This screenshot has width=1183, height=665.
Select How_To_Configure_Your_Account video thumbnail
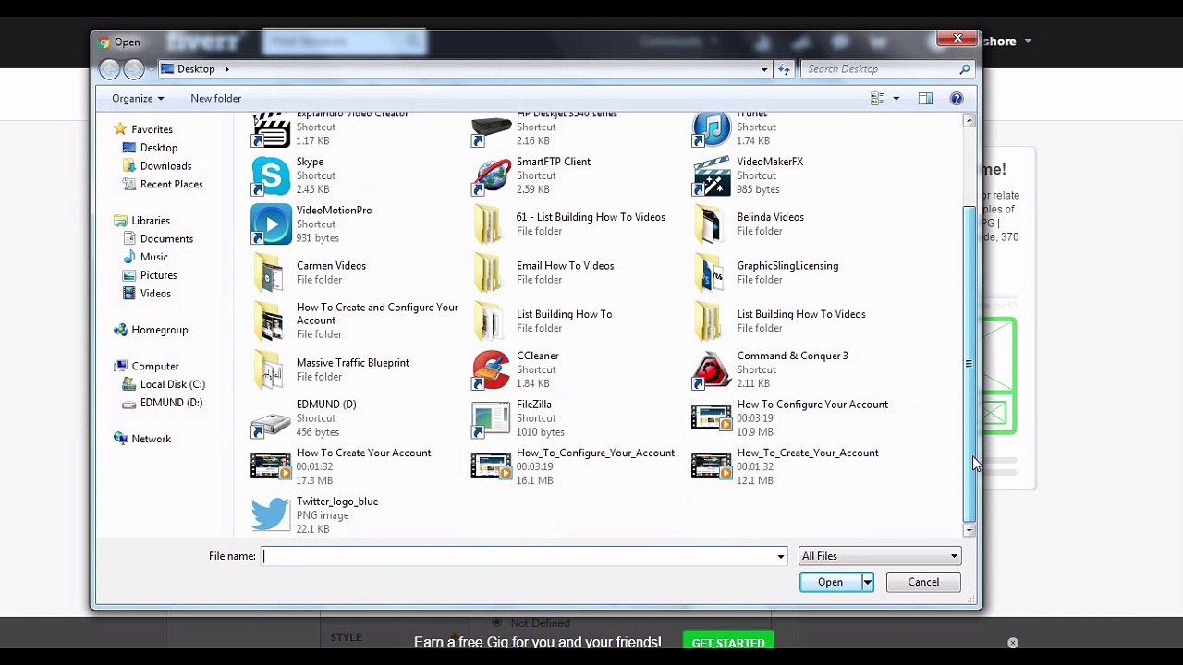pos(491,466)
